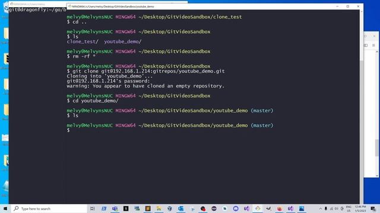Open VirtualBox from the taskbar
This screenshot has width=380, height=213.
(x=170, y=209)
